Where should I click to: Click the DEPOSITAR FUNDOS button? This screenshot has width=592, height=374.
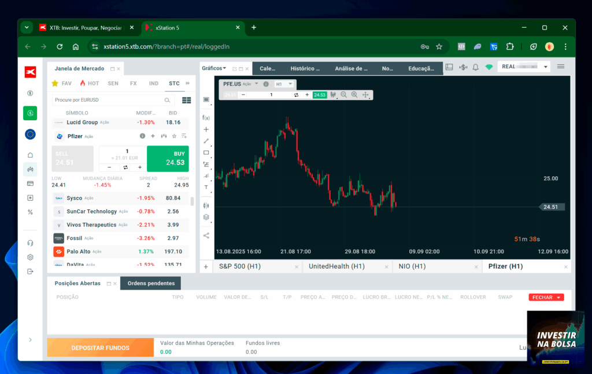[x=101, y=347]
